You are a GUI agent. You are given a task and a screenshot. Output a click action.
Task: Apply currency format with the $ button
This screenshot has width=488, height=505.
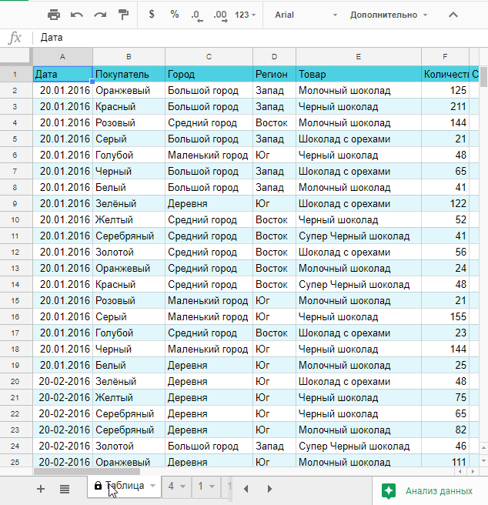152,15
